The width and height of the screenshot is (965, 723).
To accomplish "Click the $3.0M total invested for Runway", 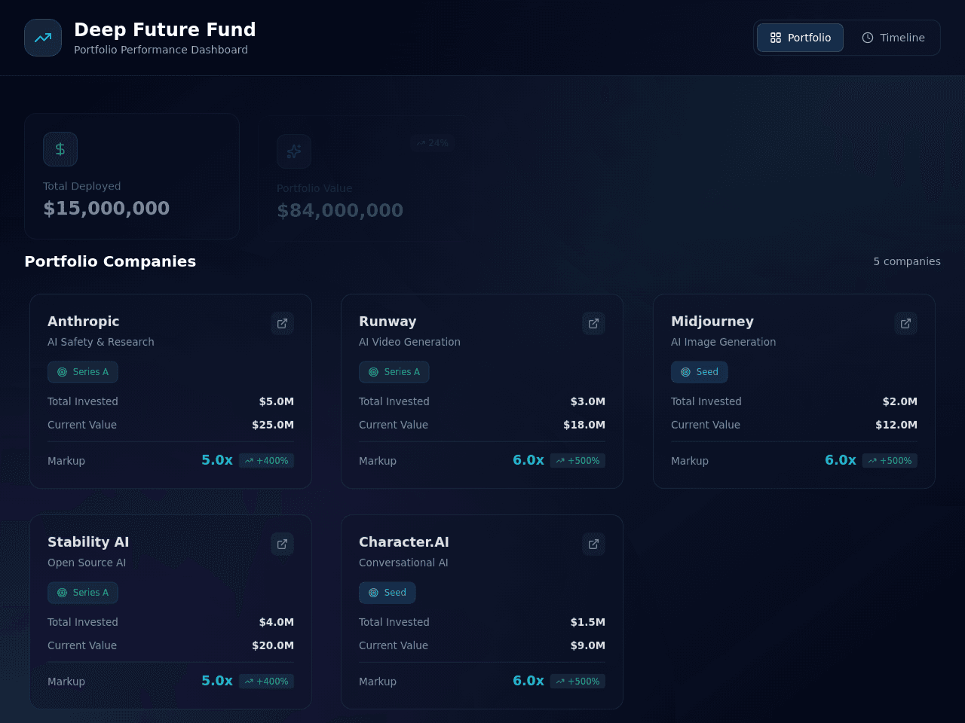I will coord(588,401).
